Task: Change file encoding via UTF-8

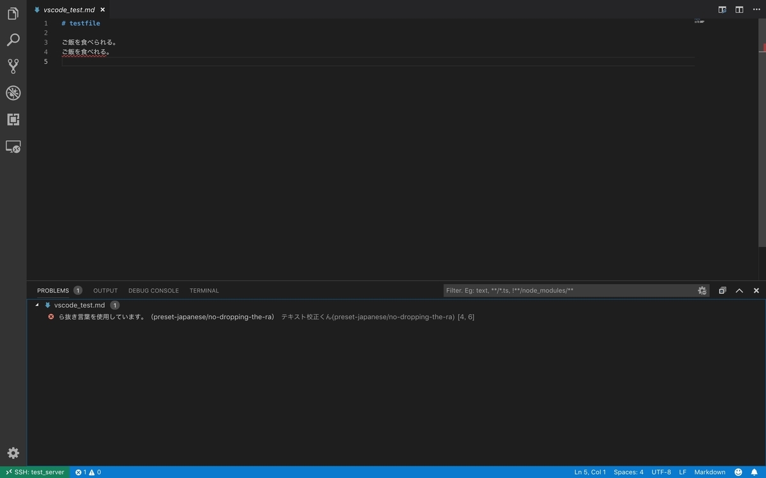Action: pos(661,472)
